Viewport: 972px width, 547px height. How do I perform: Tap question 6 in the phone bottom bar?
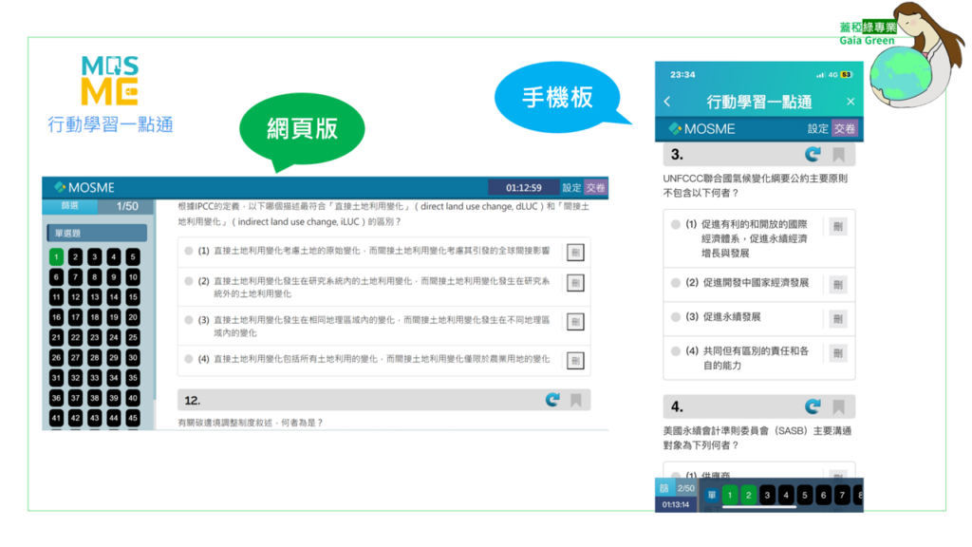click(823, 495)
